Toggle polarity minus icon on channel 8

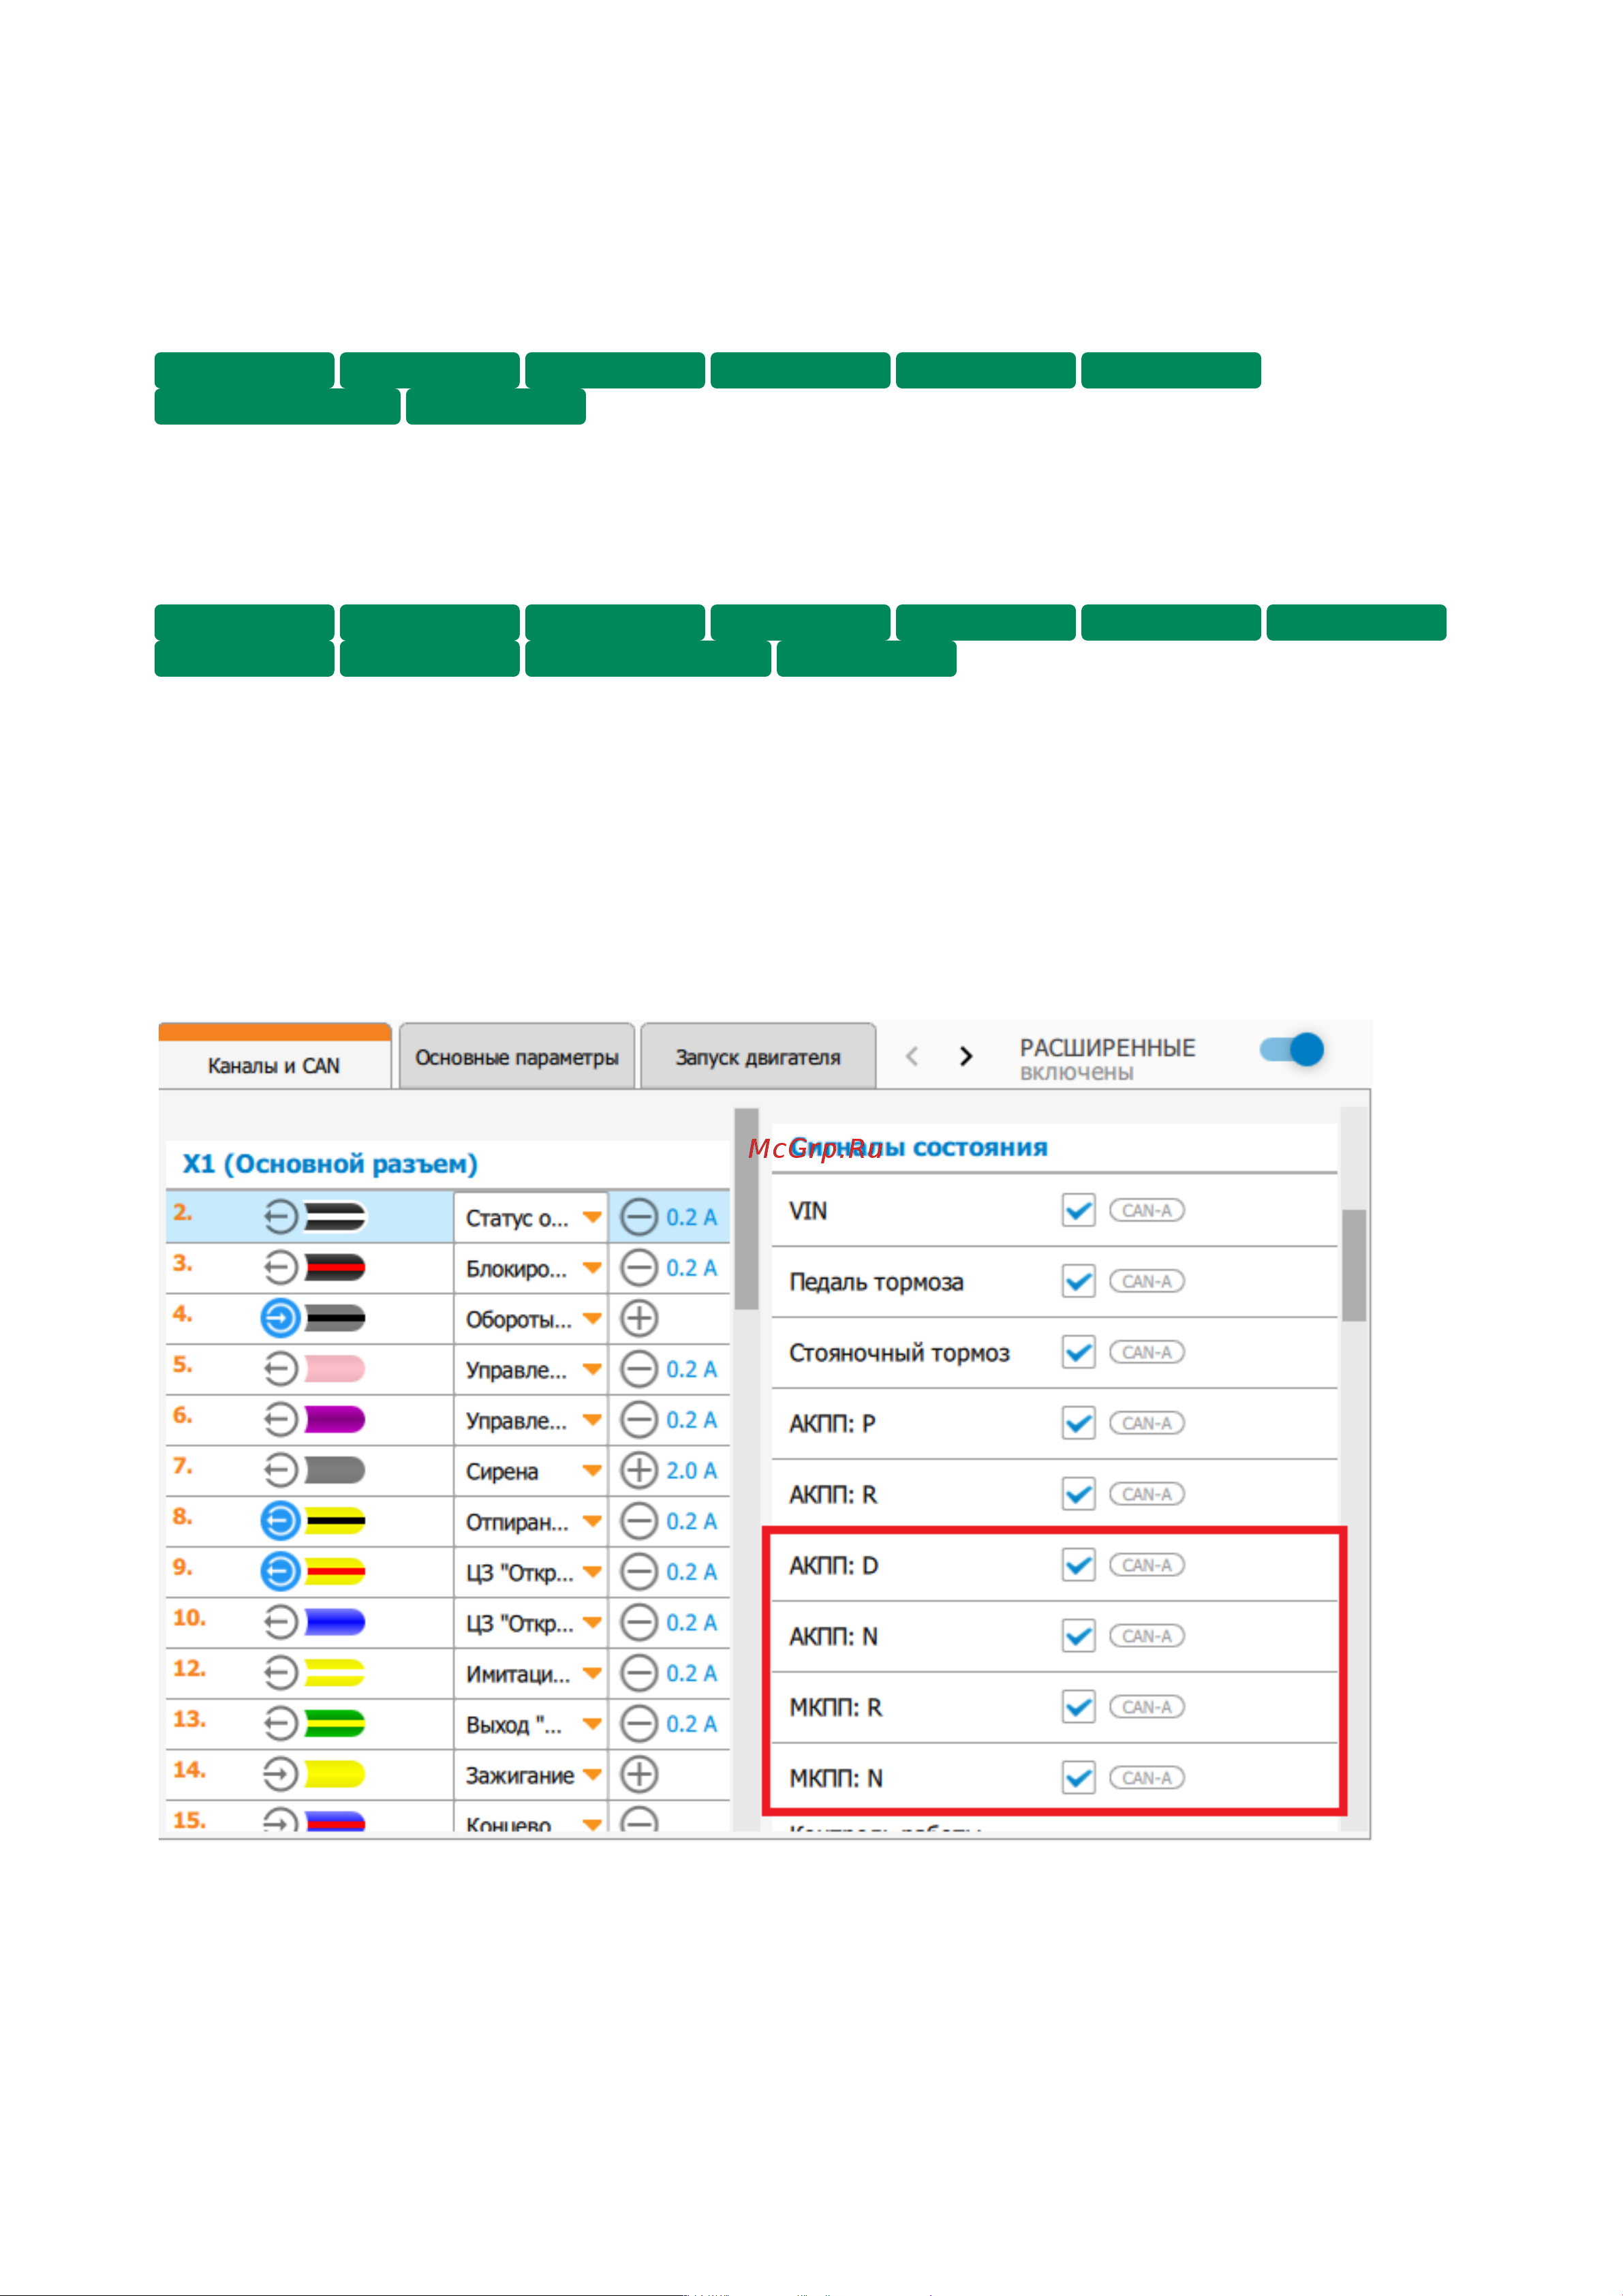click(639, 1521)
